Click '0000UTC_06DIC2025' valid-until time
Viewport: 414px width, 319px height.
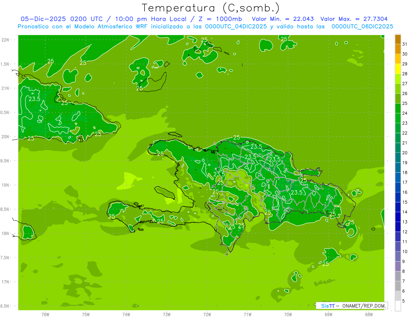point(362,26)
